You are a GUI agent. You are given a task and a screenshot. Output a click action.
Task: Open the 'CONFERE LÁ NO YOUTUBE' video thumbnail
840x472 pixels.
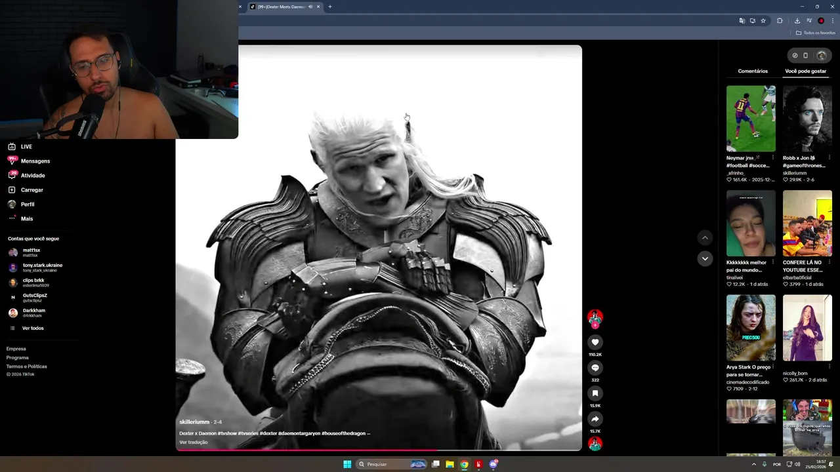[x=807, y=224]
